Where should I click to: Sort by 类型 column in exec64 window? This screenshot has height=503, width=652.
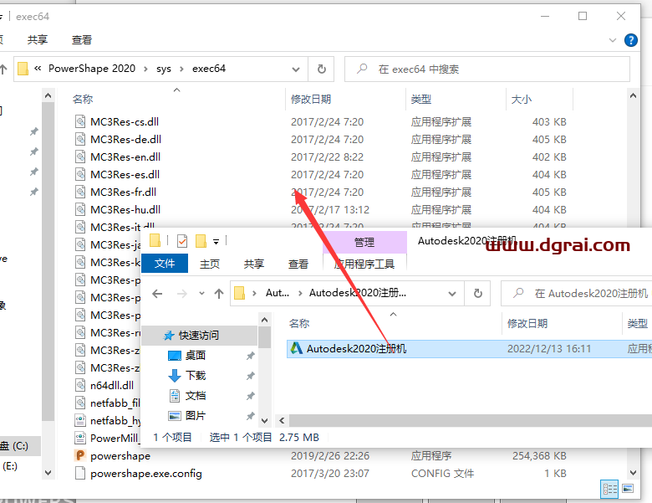coord(420,99)
